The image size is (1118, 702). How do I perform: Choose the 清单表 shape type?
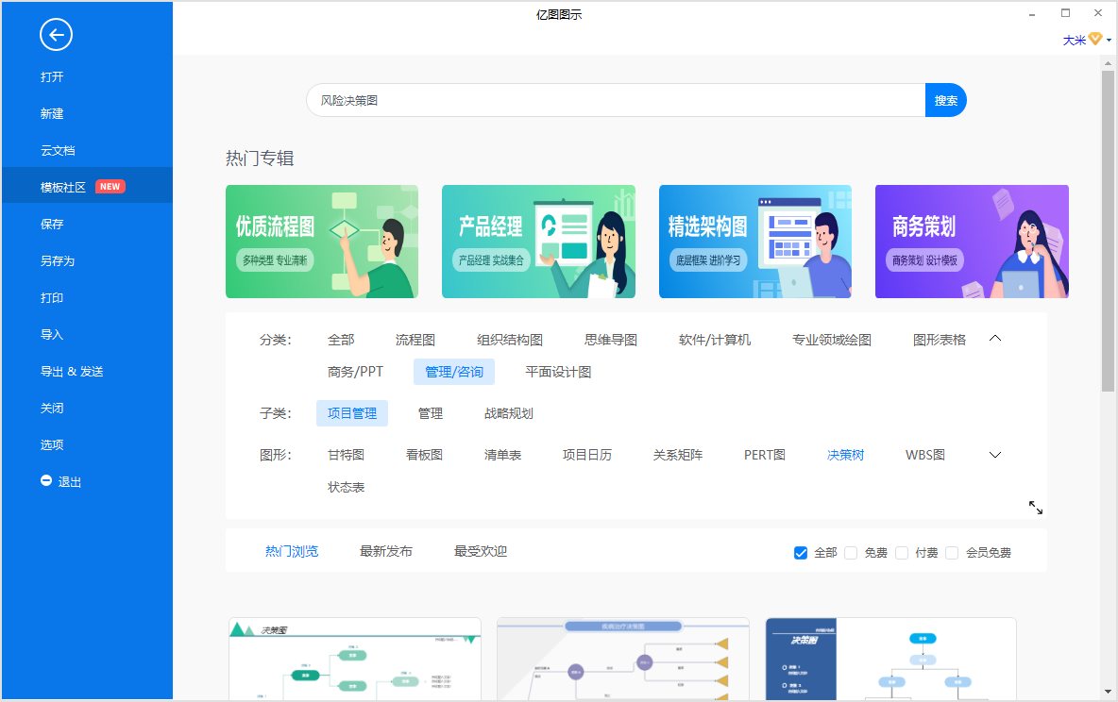502,455
